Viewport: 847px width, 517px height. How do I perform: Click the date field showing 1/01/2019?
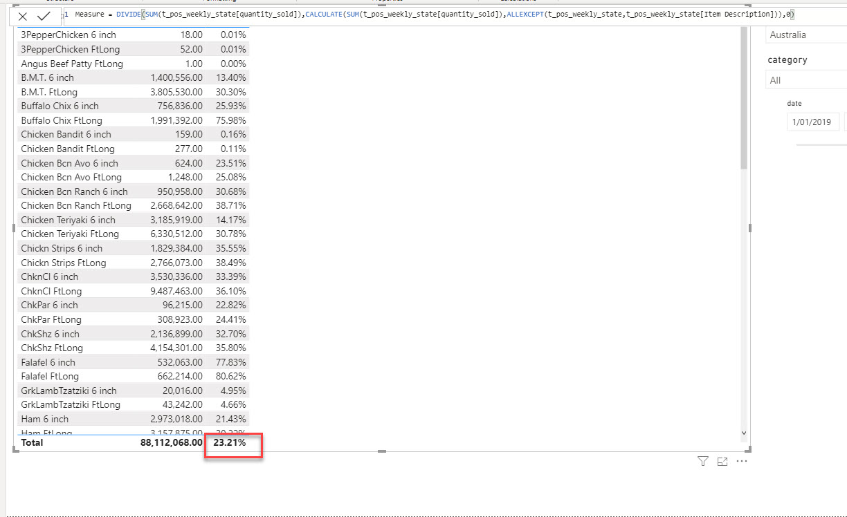813,122
